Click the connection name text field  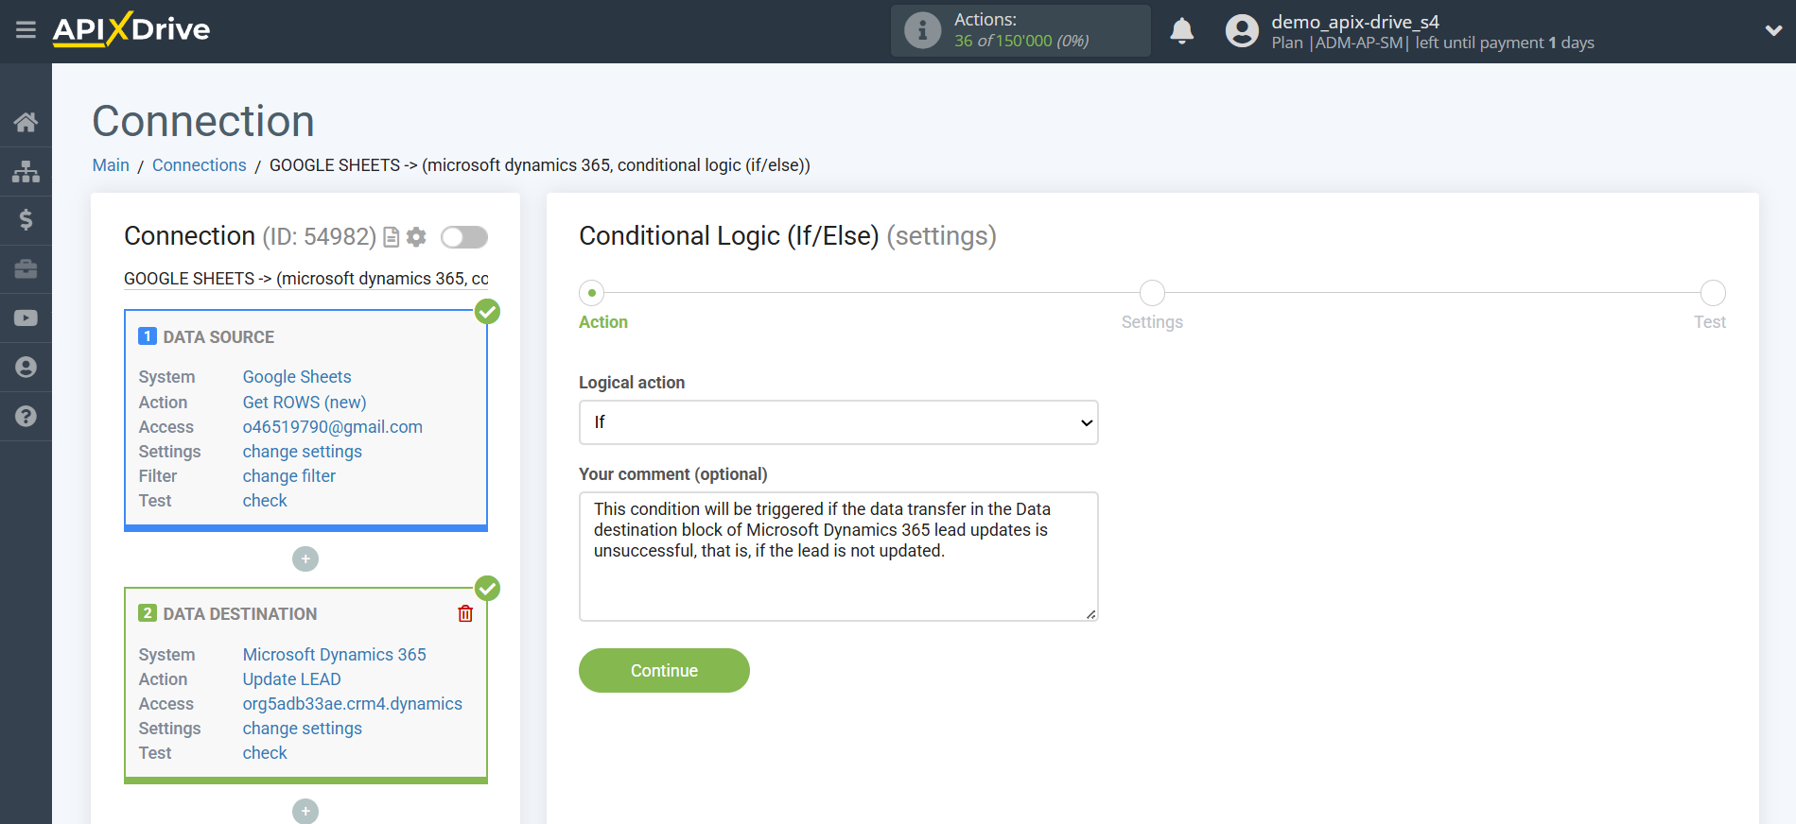306,279
